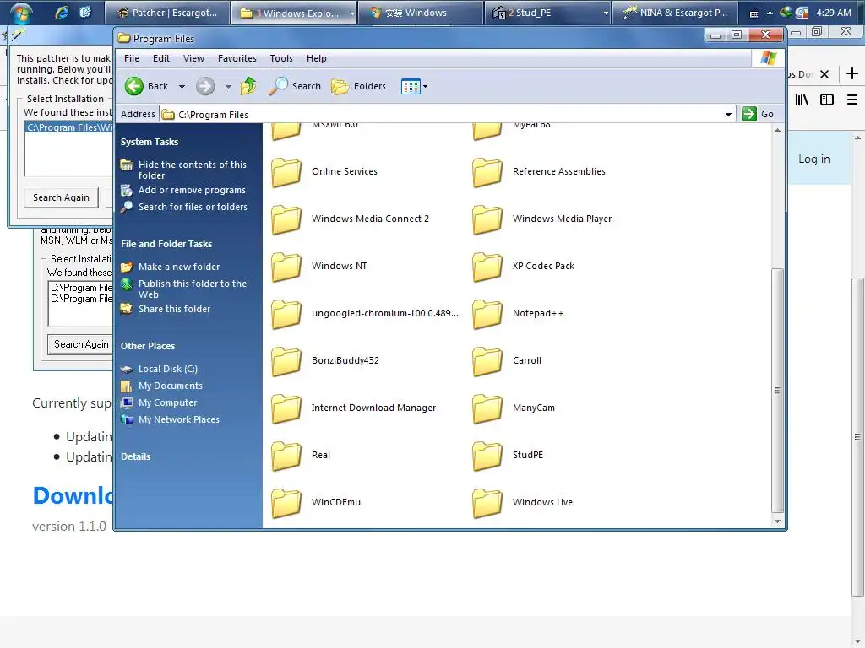
Task: Select the ungoogled-chromium folder icon
Action: pos(286,314)
